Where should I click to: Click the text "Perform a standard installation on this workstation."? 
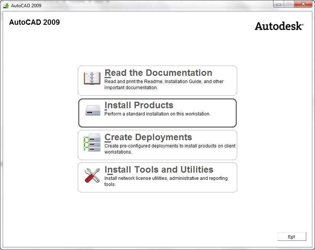pyautogui.click(x=157, y=114)
